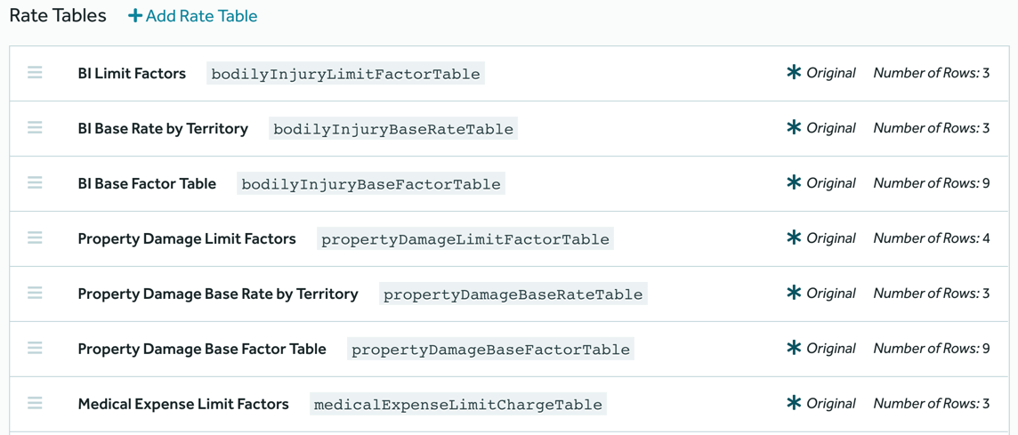
Task: Open Property Damage Base Factor Table
Action: 202,349
